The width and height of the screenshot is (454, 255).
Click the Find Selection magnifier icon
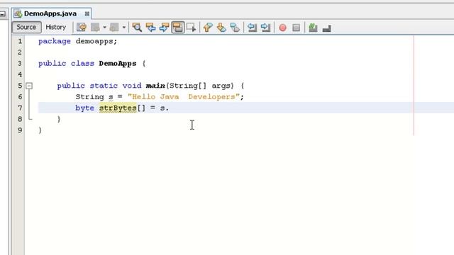(137, 28)
